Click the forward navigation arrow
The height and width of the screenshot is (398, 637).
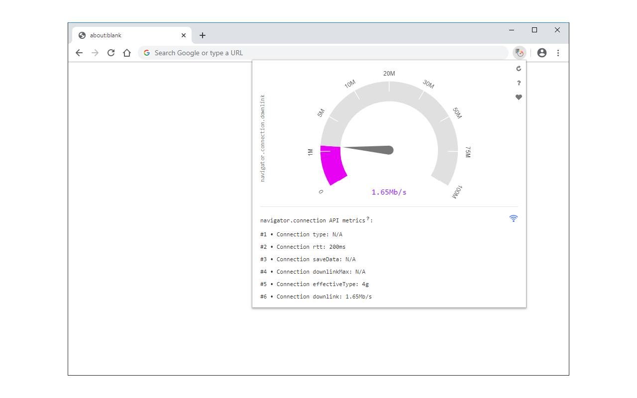tap(95, 53)
